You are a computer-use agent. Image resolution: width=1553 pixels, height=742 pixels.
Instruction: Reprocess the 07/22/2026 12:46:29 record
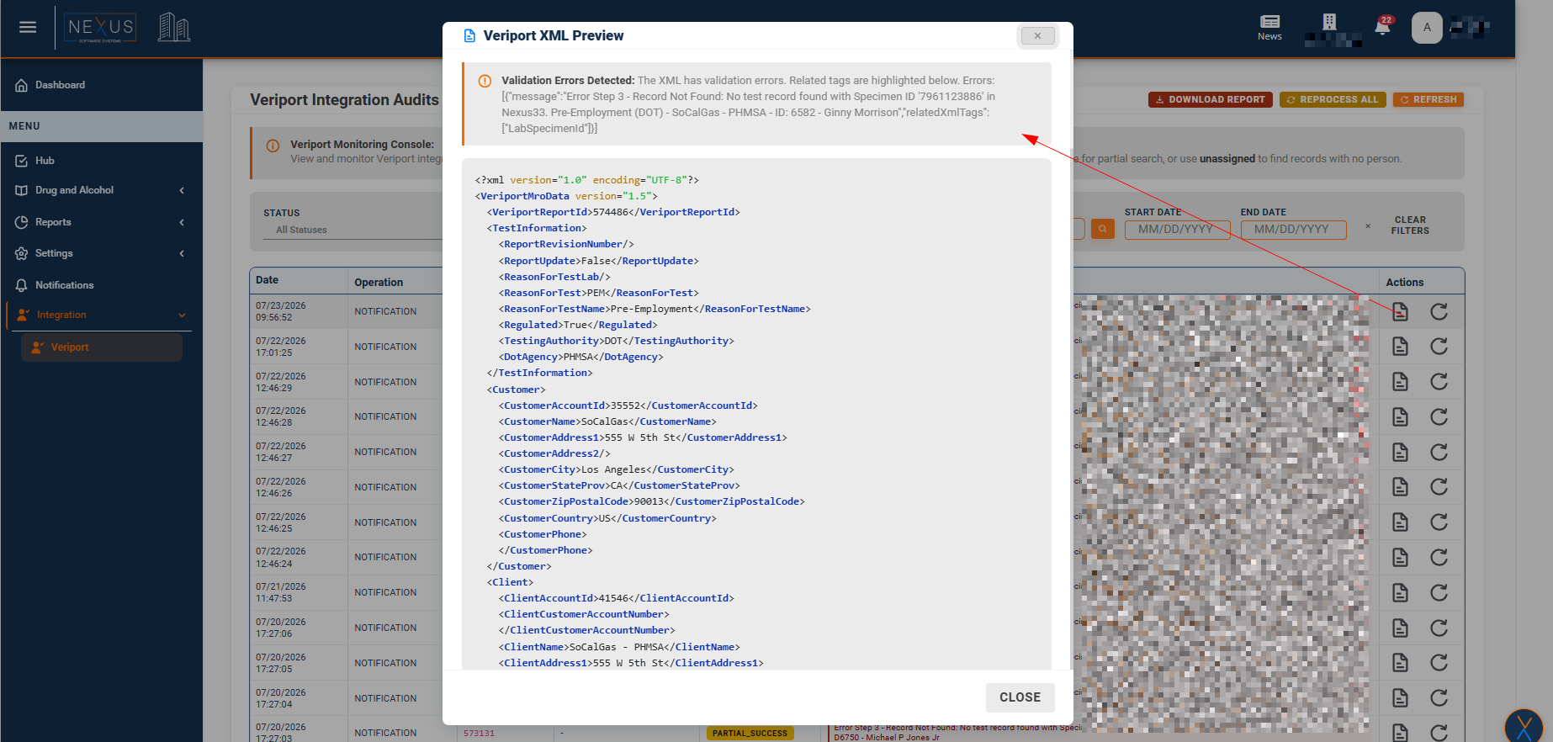pyautogui.click(x=1439, y=382)
